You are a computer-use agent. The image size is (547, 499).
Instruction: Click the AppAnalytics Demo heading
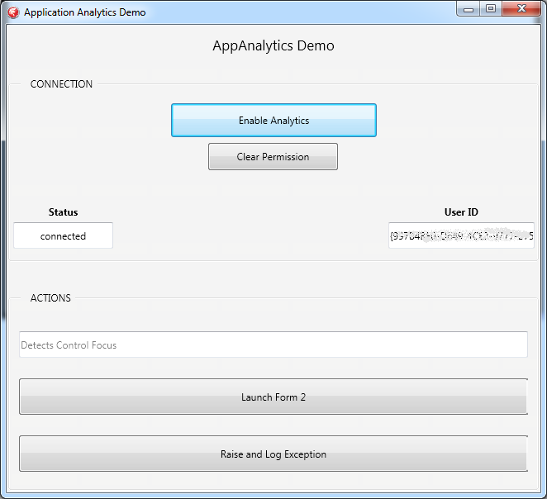273,45
